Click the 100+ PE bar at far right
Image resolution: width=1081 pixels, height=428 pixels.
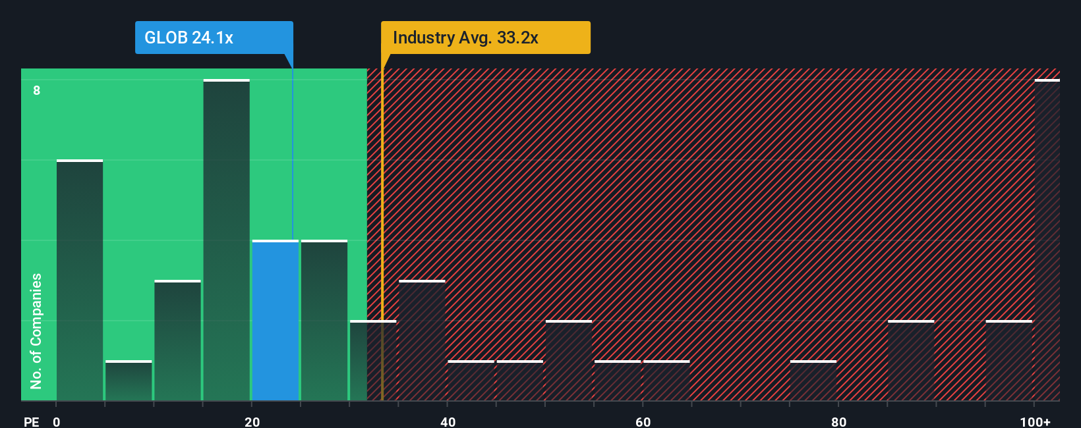click(1047, 240)
